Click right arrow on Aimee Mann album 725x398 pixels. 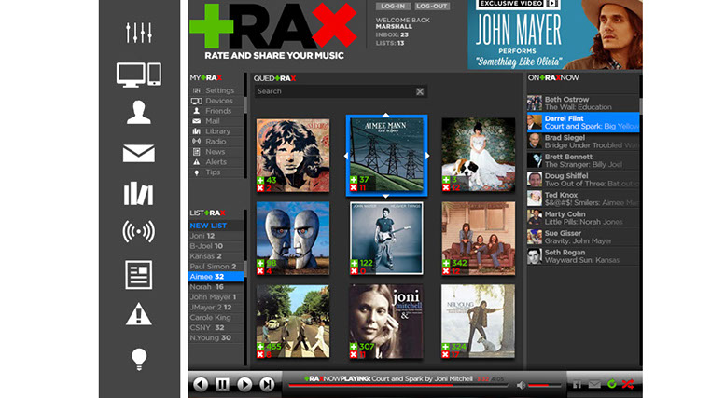tap(428, 155)
